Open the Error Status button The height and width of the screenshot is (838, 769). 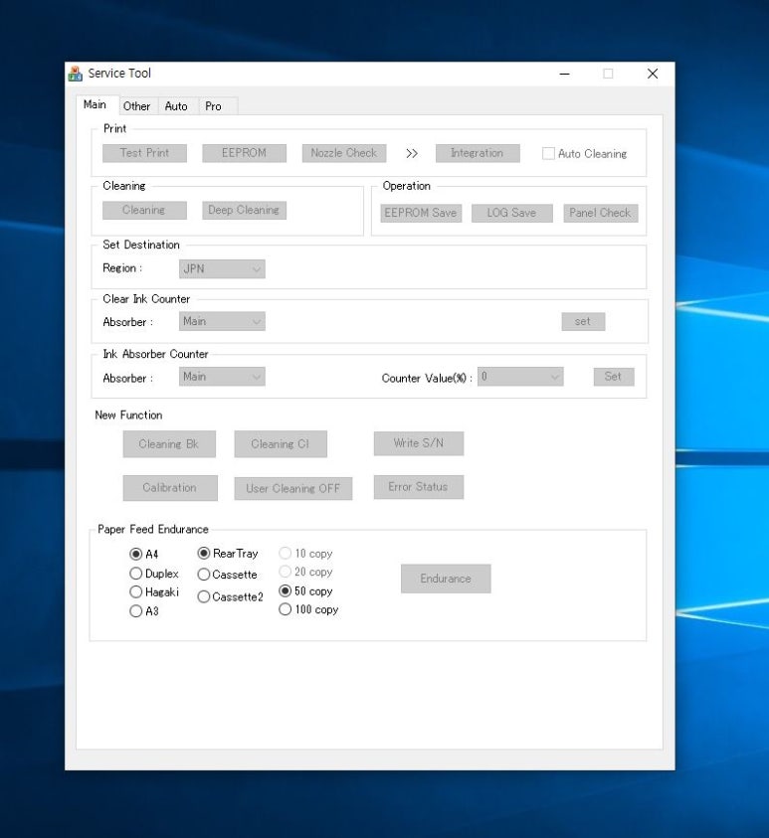click(419, 487)
